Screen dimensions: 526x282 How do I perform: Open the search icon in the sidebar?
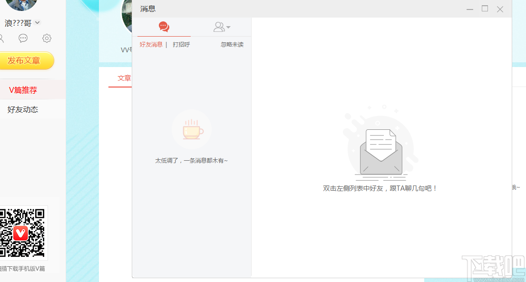(x=2, y=38)
